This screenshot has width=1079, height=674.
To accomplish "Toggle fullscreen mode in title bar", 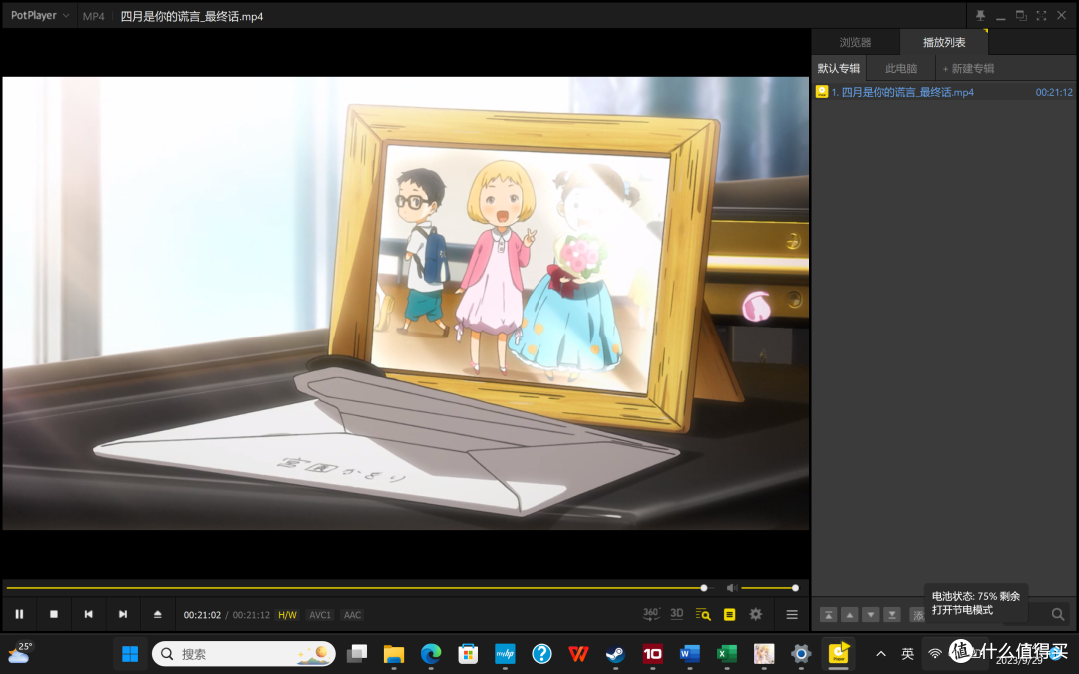I will point(1041,15).
